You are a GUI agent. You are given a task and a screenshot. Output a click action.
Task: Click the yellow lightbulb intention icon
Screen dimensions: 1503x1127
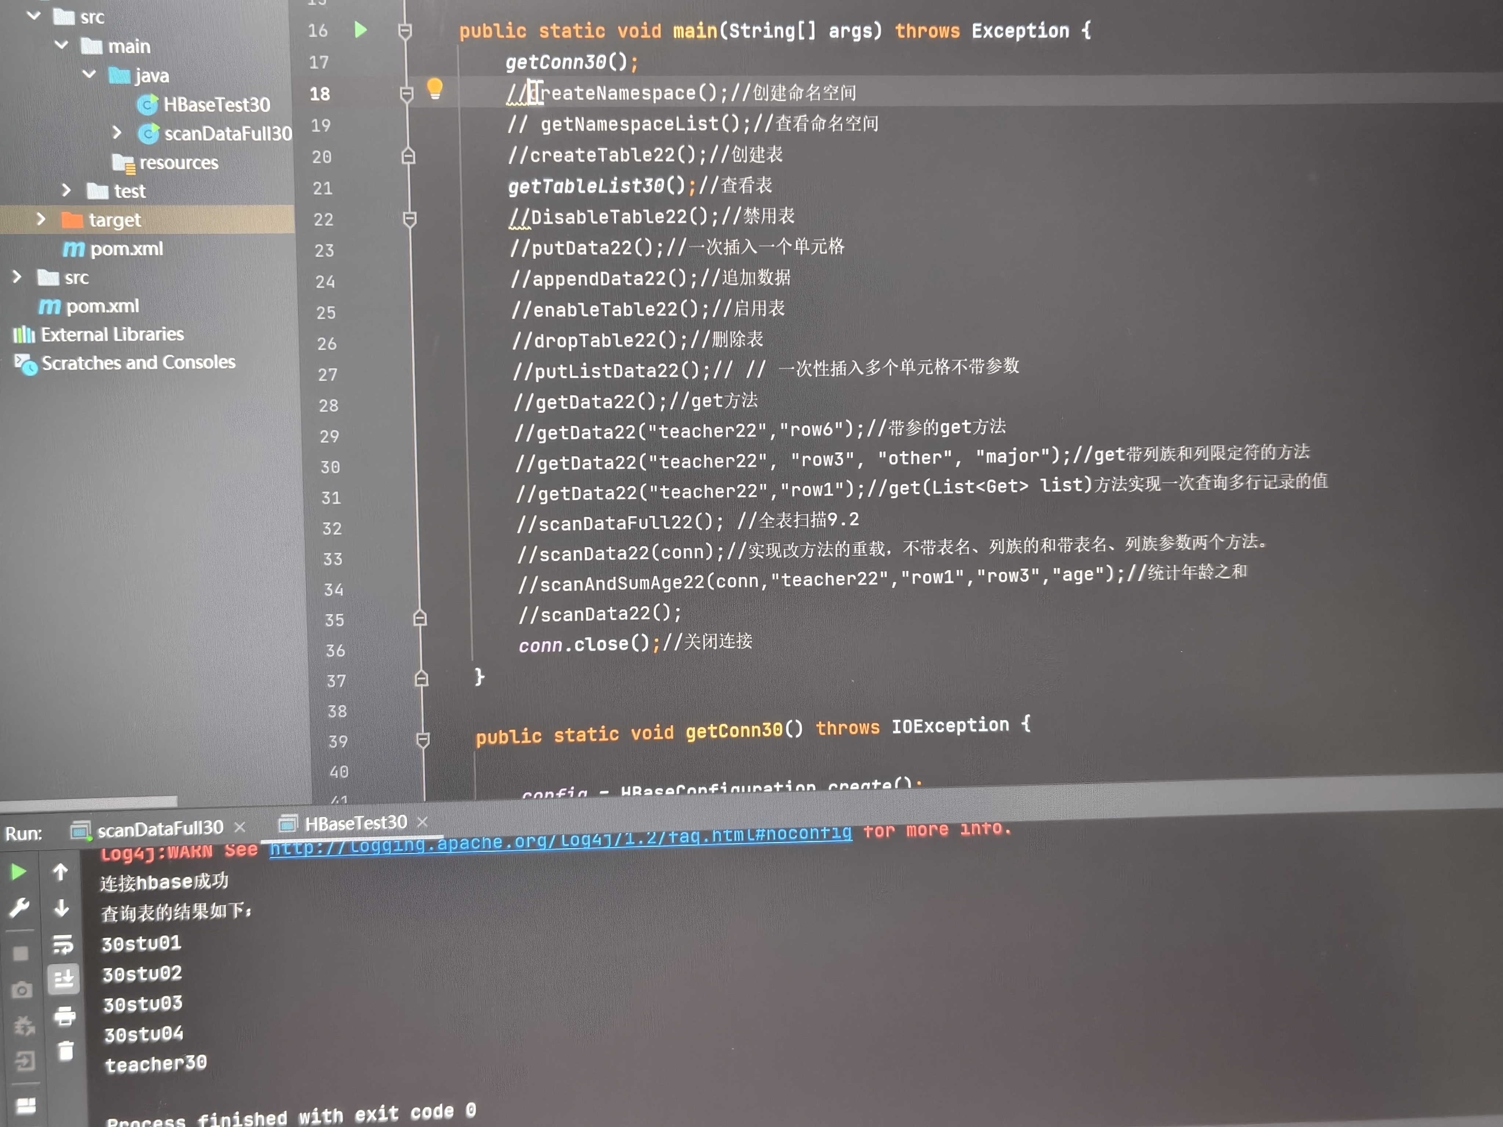[435, 88]
